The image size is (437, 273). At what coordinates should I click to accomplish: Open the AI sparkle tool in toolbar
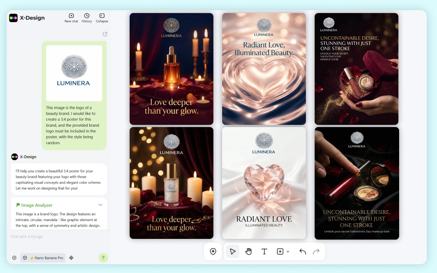[x=213, y=252]
